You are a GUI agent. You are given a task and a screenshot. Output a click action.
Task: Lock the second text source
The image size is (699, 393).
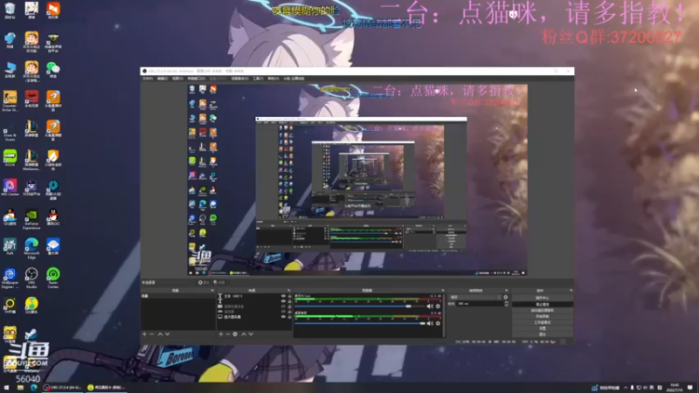click(x=290, y=301)
